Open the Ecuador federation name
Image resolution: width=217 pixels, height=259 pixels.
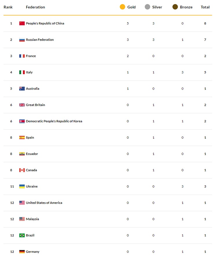[x=32, y=154]
